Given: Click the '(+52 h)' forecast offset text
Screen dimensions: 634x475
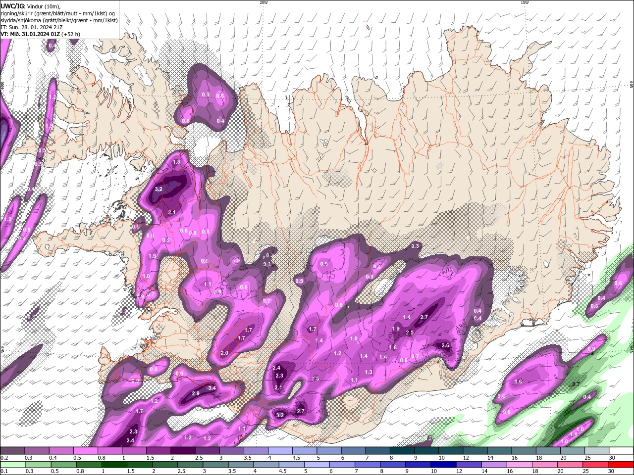Looking at the screenshot, I should point(71,34).
